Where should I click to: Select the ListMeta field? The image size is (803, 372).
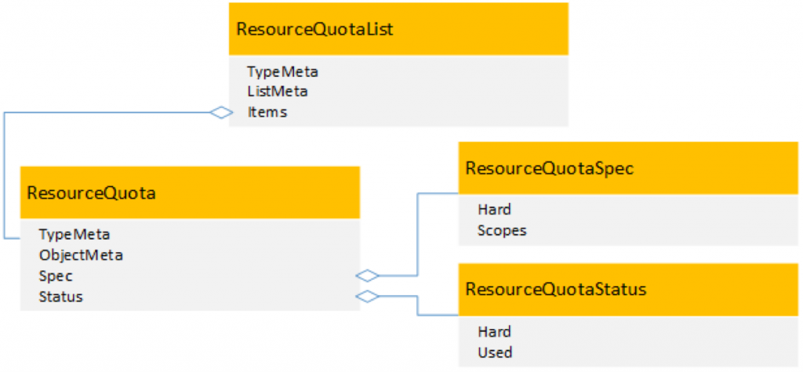(278, 92)
